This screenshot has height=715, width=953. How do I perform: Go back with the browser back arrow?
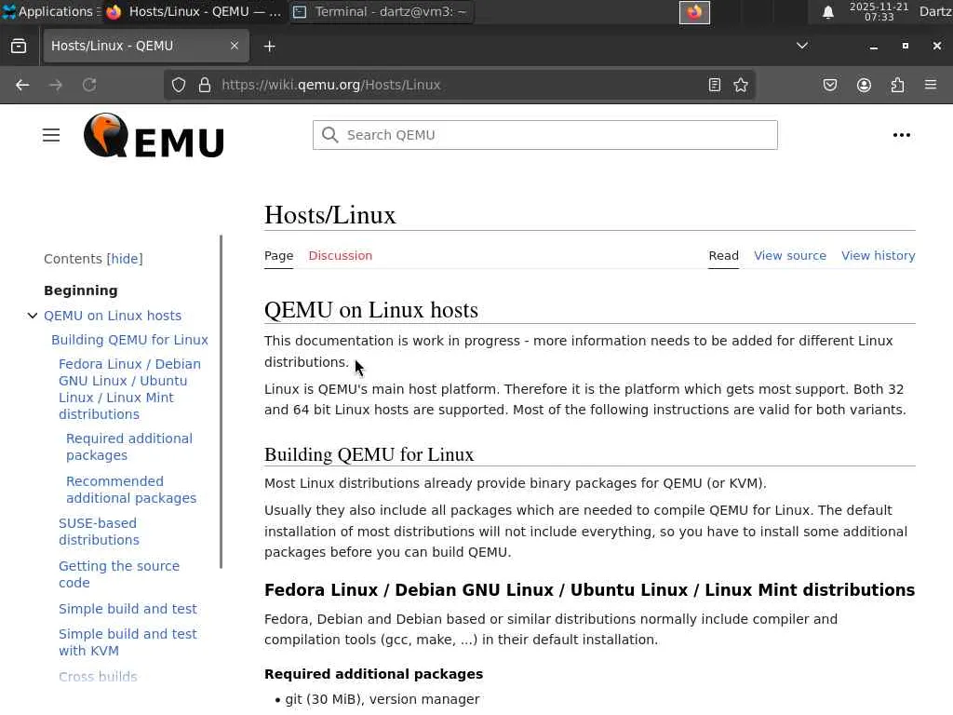point(22,85)
